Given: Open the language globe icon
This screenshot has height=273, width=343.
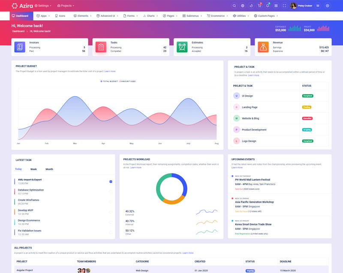Looking at the screenshot, I should point(243,6).
